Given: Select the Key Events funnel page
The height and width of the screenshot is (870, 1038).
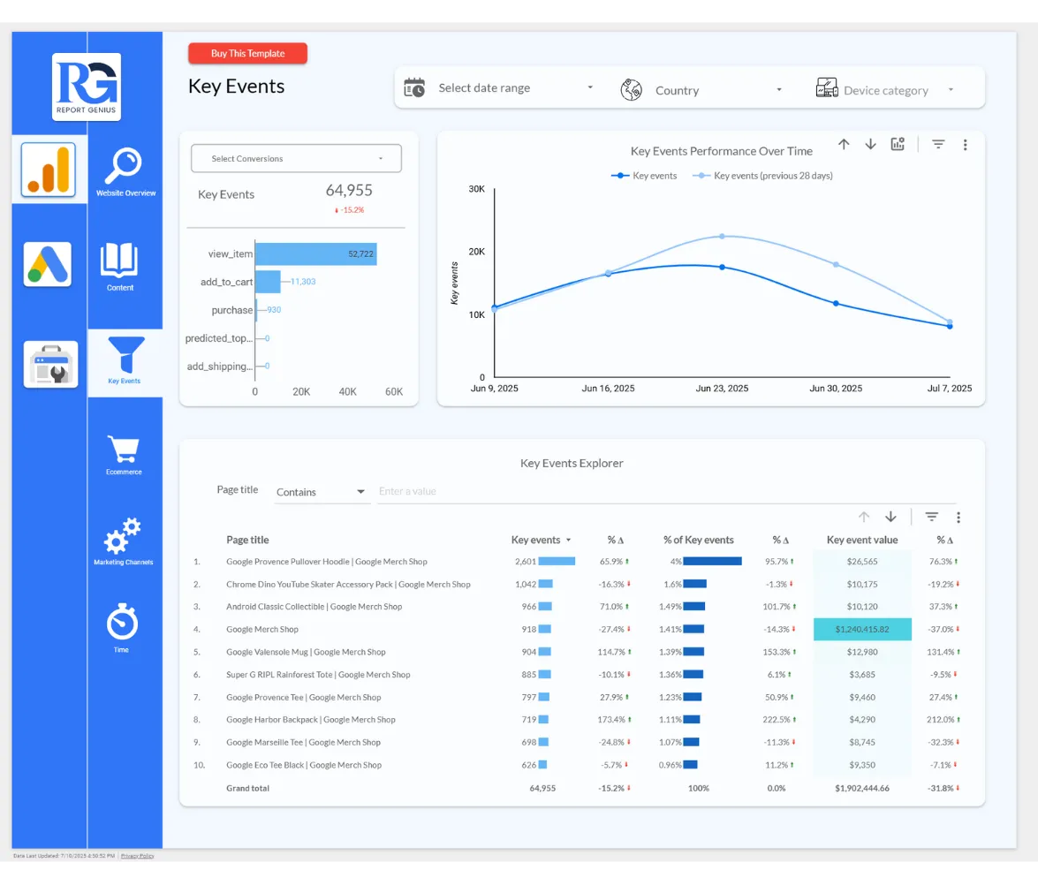Looking at the screenshot, I should (125, 361).
